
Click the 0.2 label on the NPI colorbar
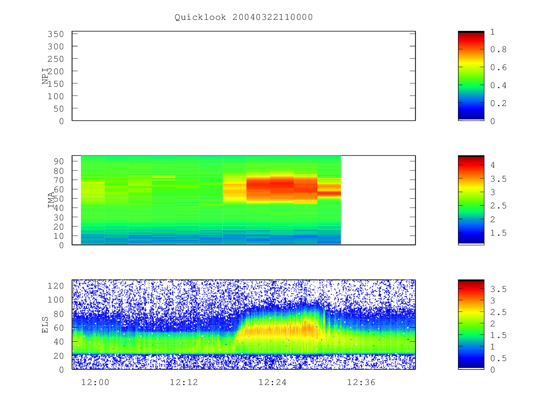pyautogui.click(x=498, y=103)
